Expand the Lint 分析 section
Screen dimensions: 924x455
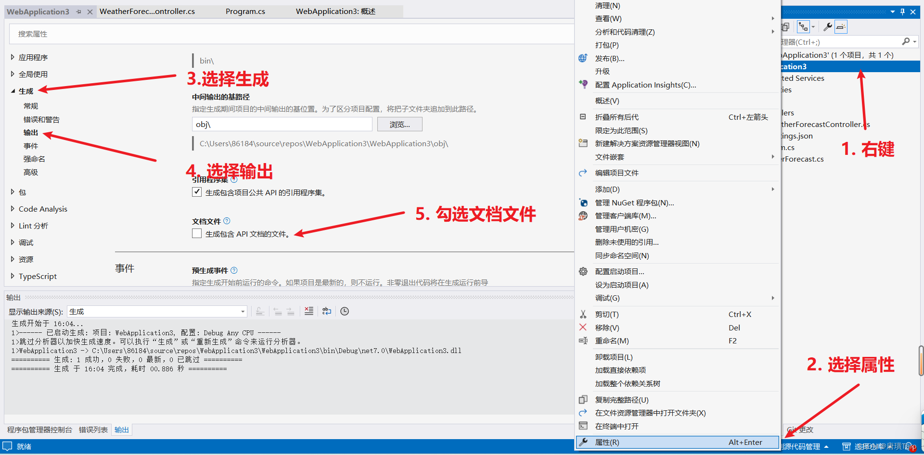point(13,226)
